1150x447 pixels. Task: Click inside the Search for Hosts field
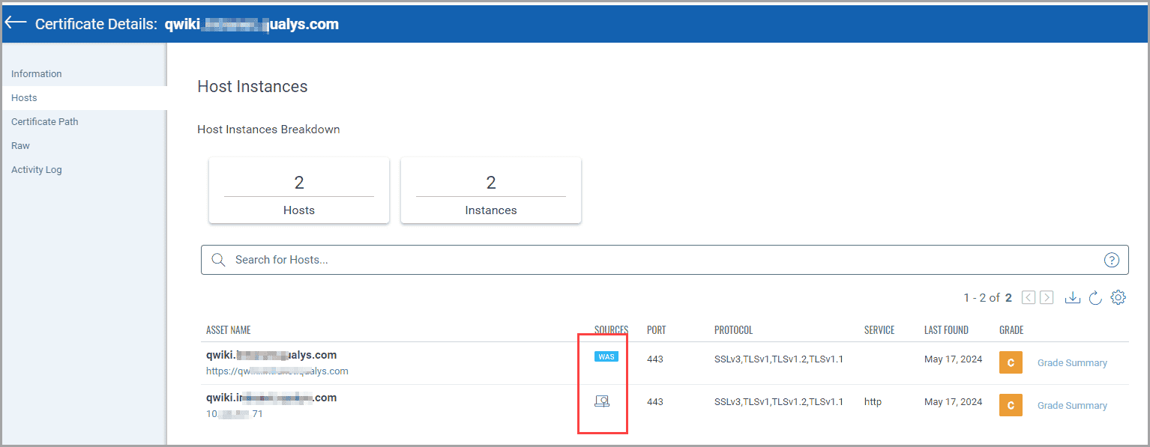point(525,259)
